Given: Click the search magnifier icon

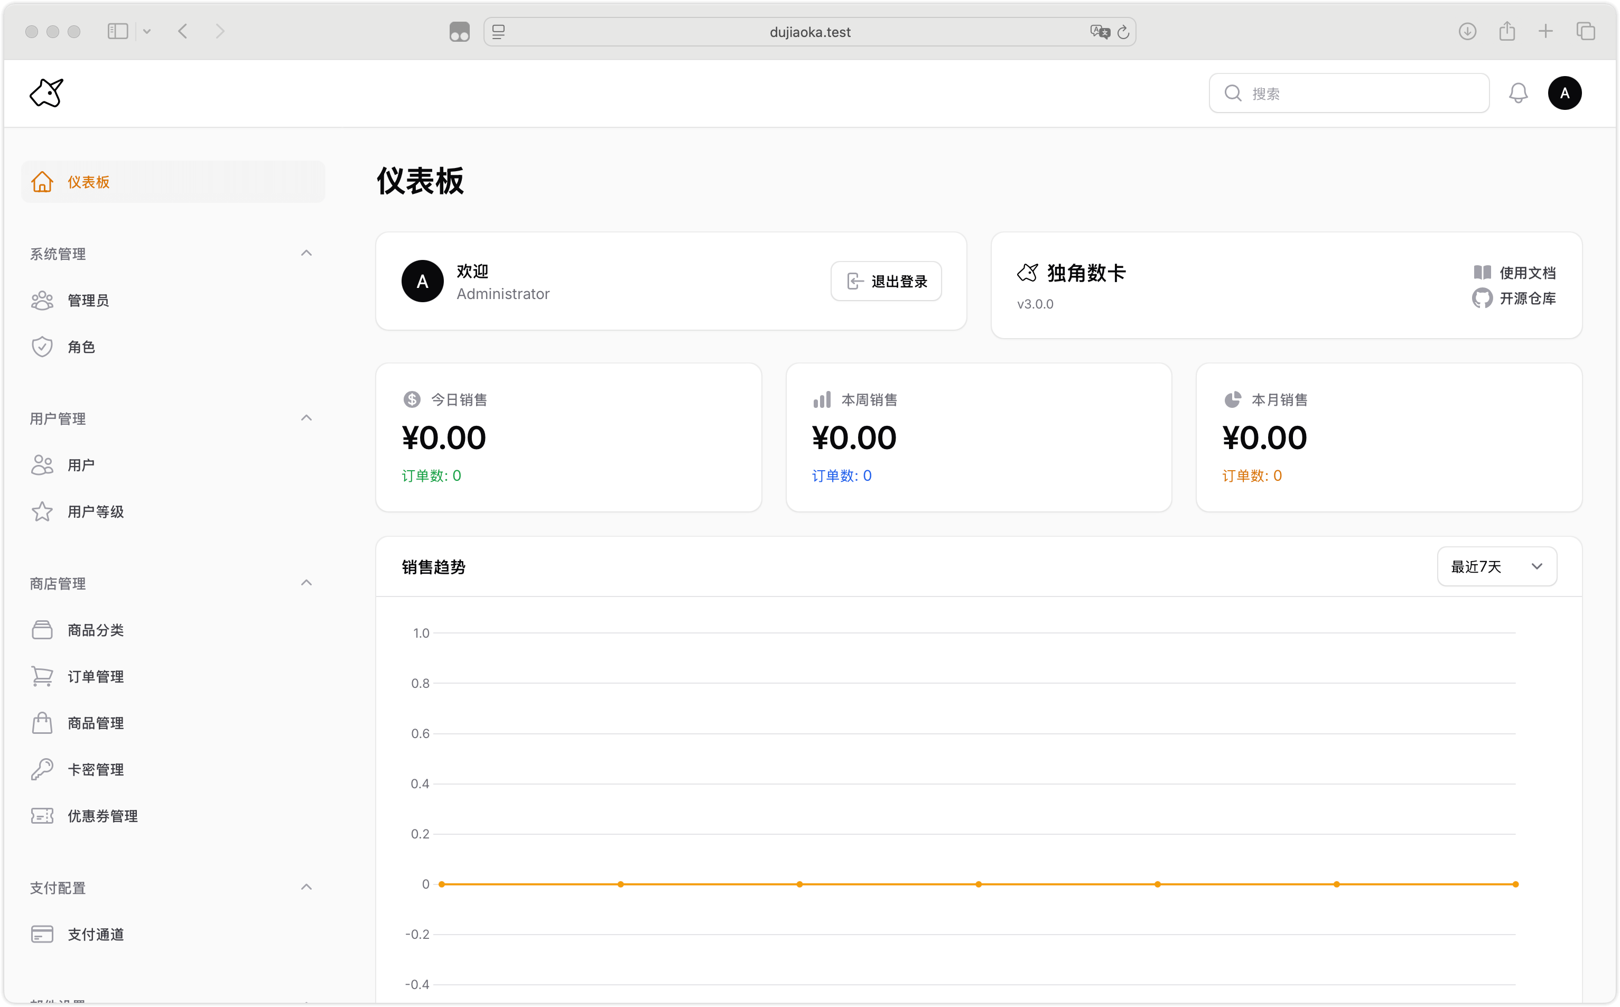Looking at the screenshot, I should click(1233, 93).
